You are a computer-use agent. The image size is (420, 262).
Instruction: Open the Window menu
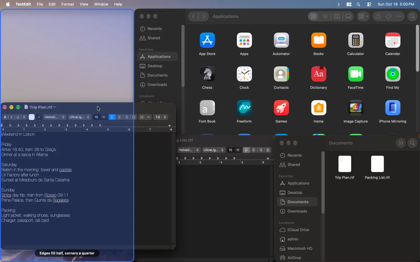(x=101, y=4)
